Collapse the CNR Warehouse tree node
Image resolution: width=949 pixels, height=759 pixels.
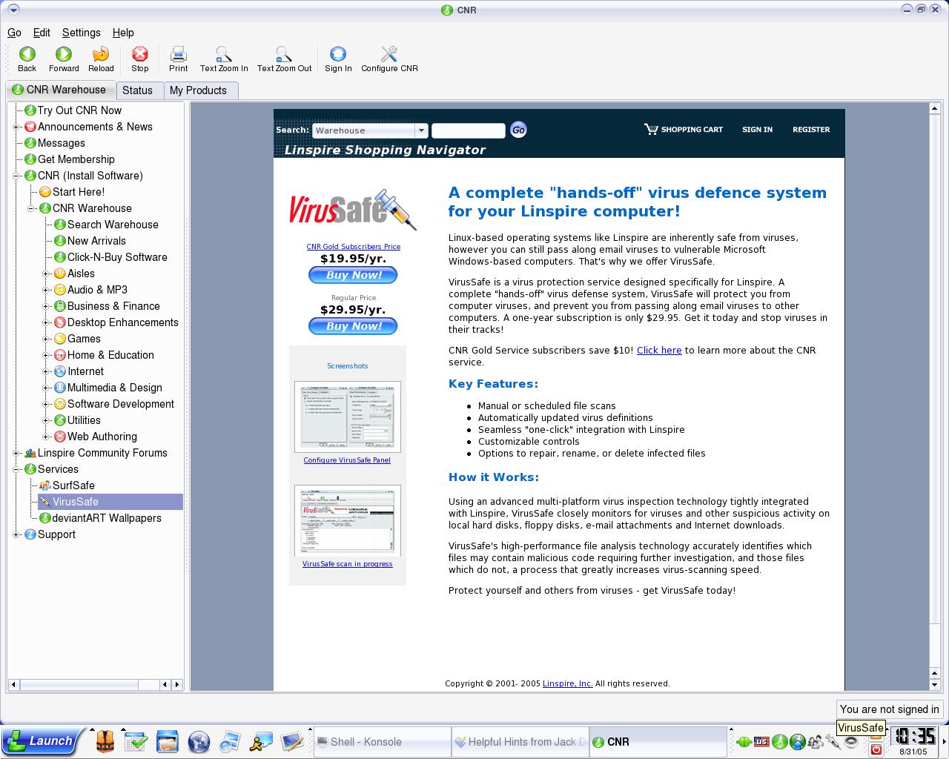[x=31, y=208]
